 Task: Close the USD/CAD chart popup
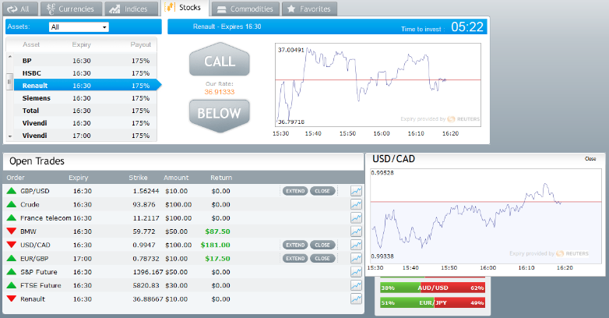tap(590, 159)
